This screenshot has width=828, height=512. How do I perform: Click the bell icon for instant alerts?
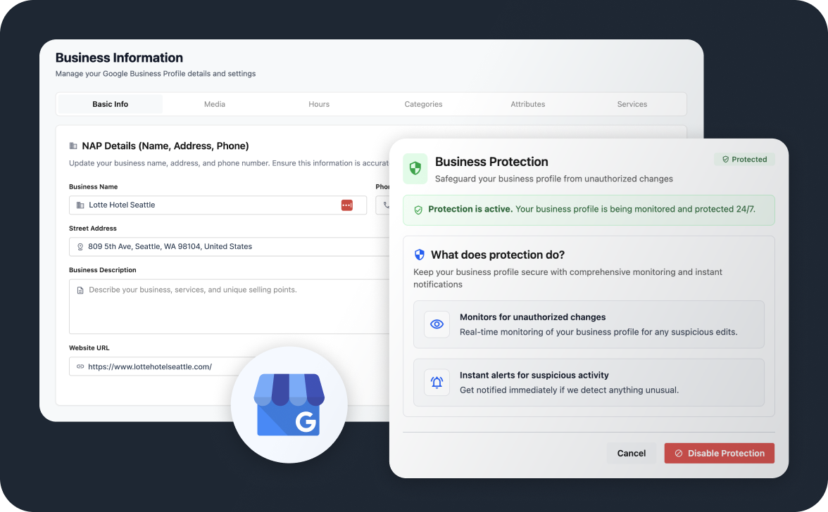point(437,383)
